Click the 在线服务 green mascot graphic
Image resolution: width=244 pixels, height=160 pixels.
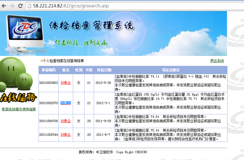pos(18,80)
